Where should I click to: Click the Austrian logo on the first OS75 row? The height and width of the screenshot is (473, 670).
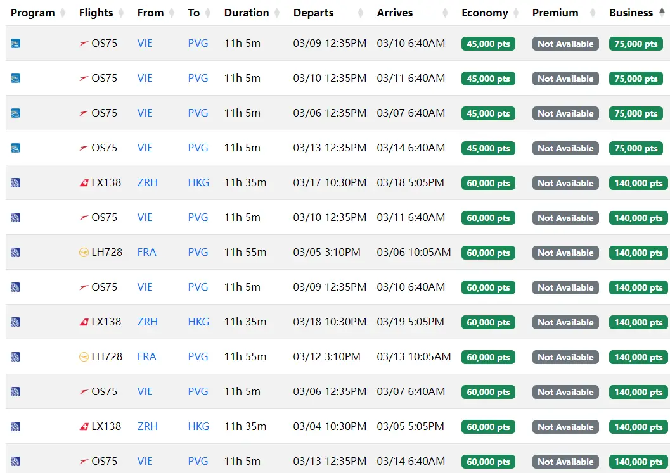84,44
